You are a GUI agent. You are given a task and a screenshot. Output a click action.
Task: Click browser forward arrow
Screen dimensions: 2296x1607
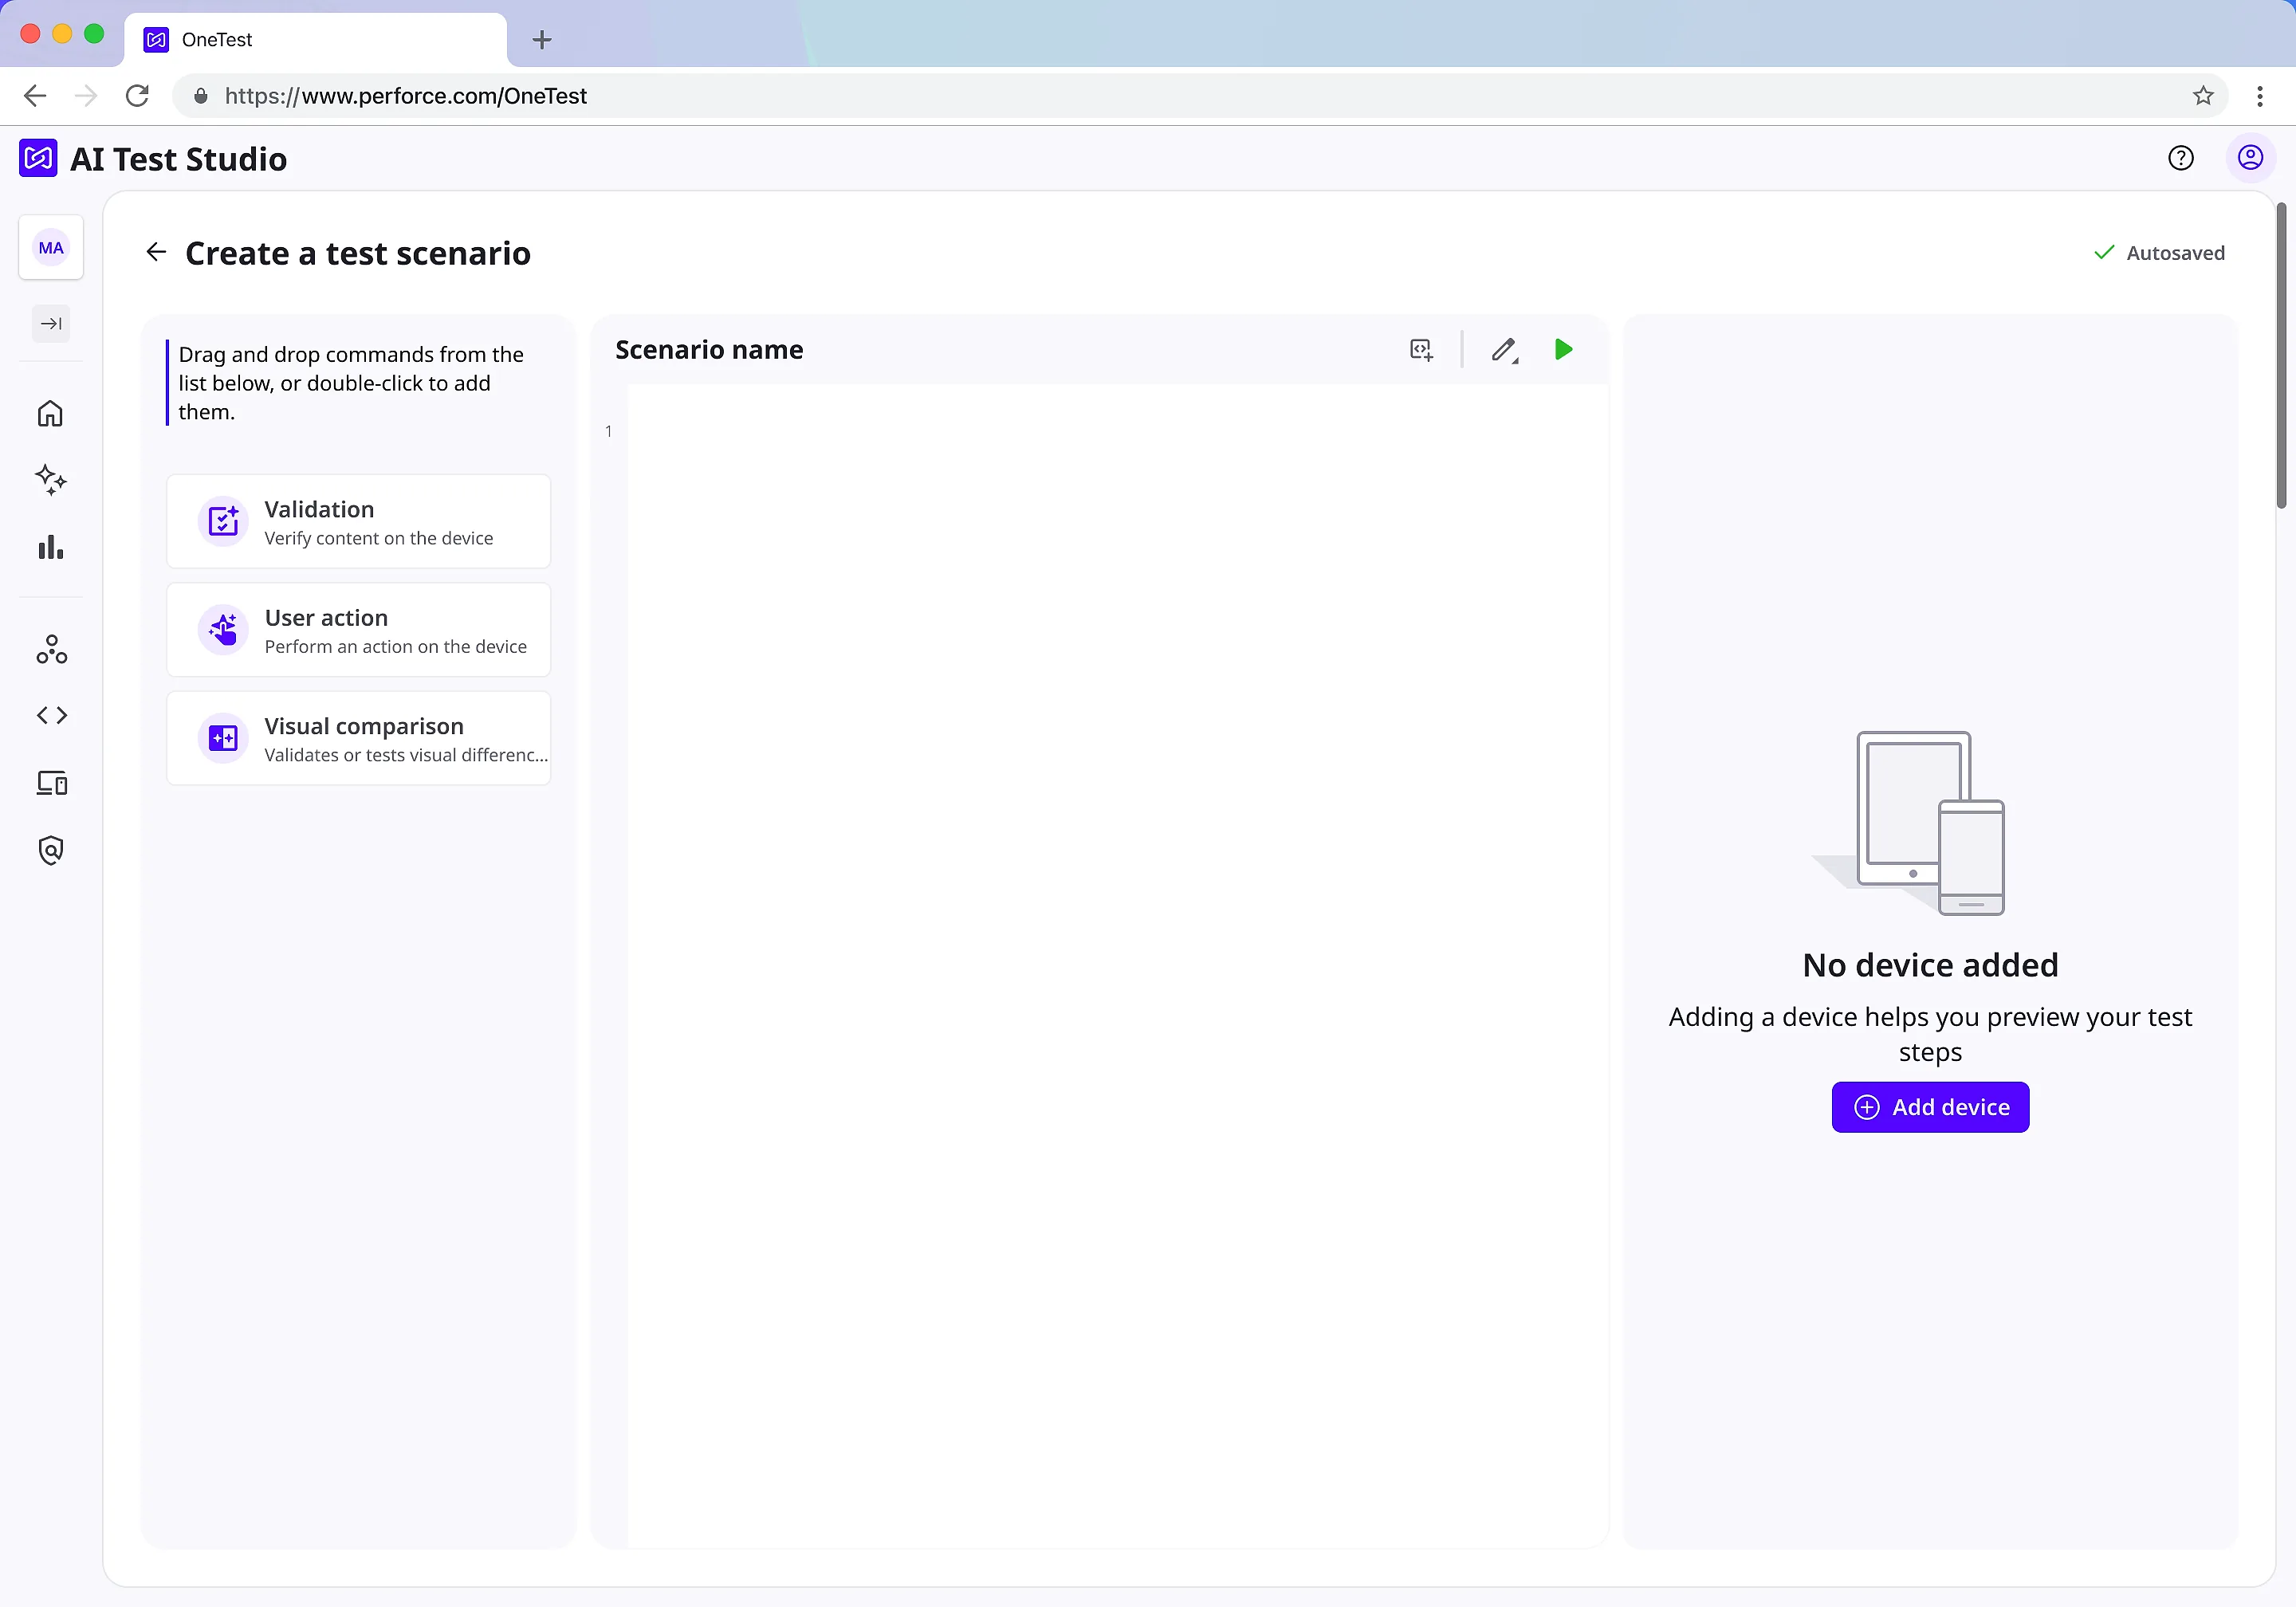coord(86,96)
